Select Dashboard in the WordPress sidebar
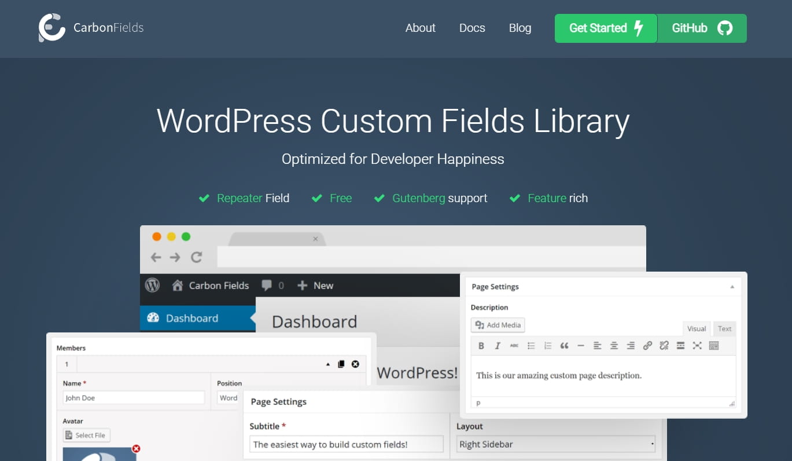Viewport: 792px width, 461px height. point(192,318)
